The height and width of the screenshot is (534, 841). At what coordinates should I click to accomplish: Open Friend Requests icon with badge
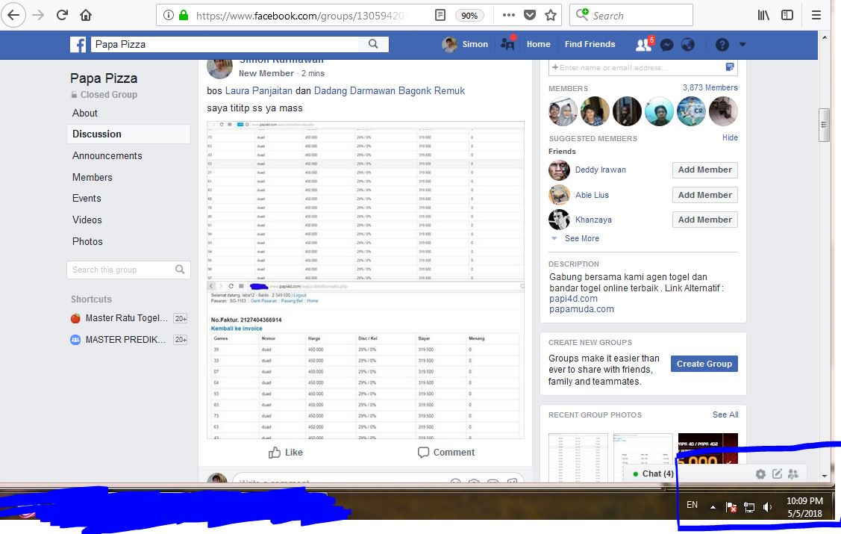click(x=643, y=45)
